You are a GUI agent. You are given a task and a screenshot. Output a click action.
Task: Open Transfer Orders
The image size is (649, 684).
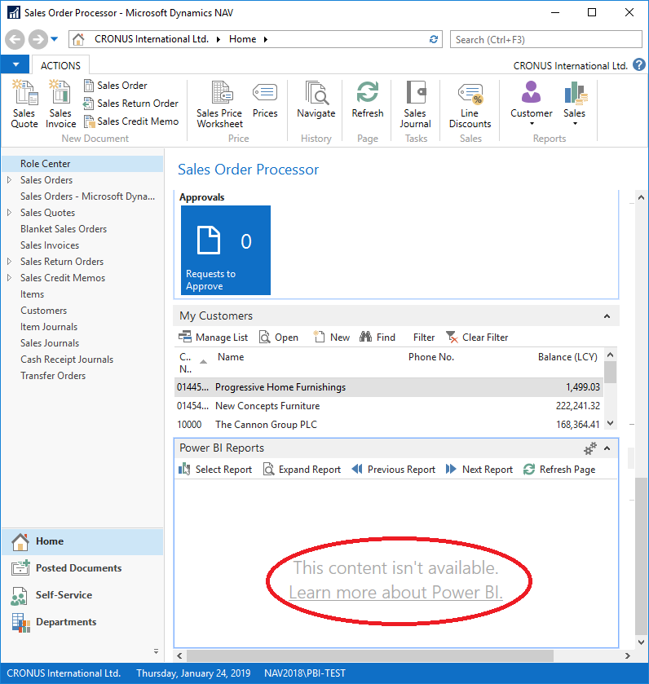(x=53, y=376)
